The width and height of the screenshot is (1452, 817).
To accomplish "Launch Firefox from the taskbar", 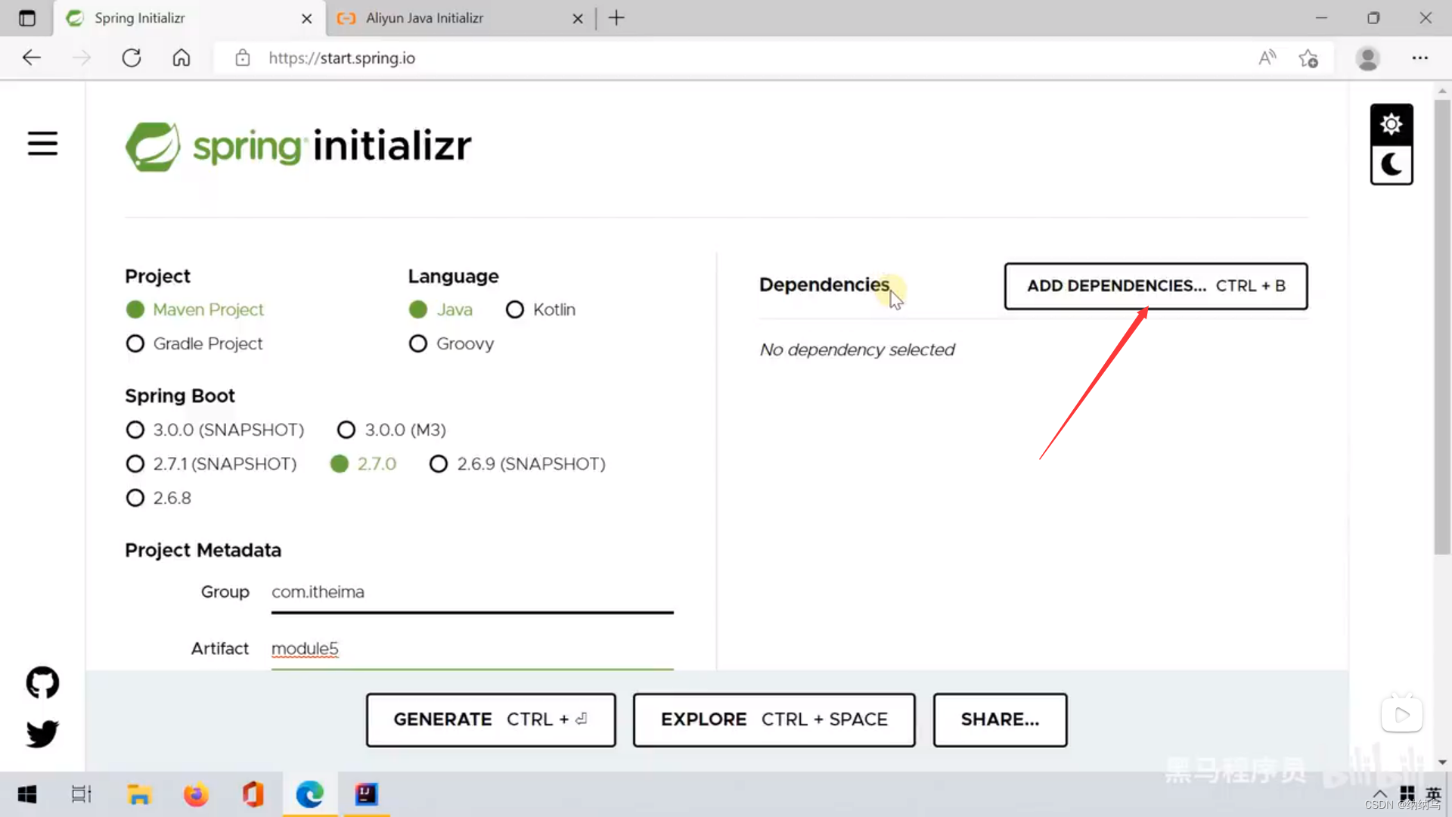I will tap(196, 794).
